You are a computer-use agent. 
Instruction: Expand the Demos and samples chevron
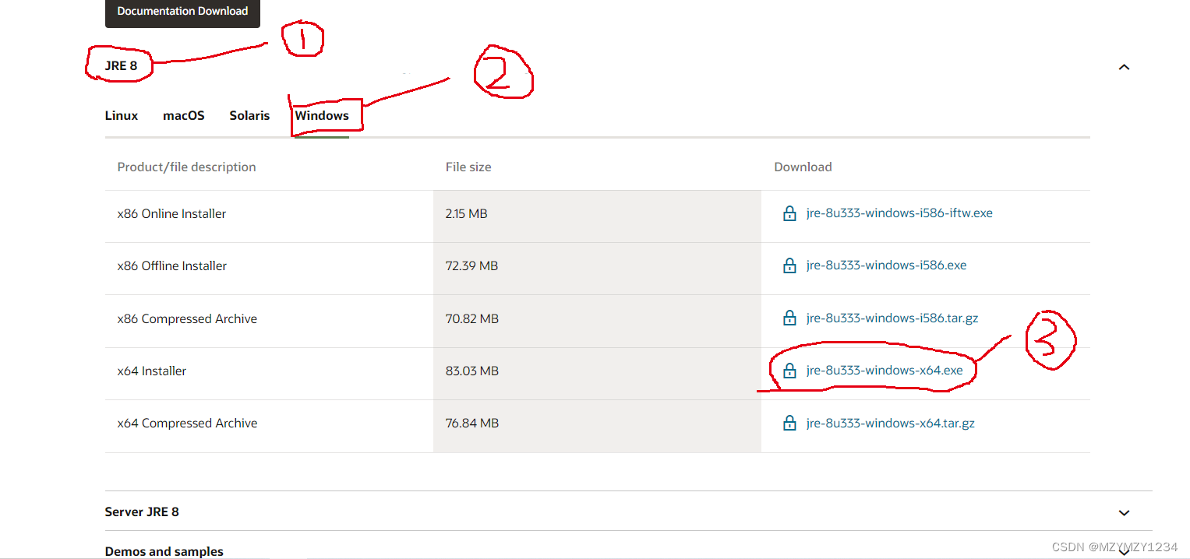click(x=1124, y=552)
